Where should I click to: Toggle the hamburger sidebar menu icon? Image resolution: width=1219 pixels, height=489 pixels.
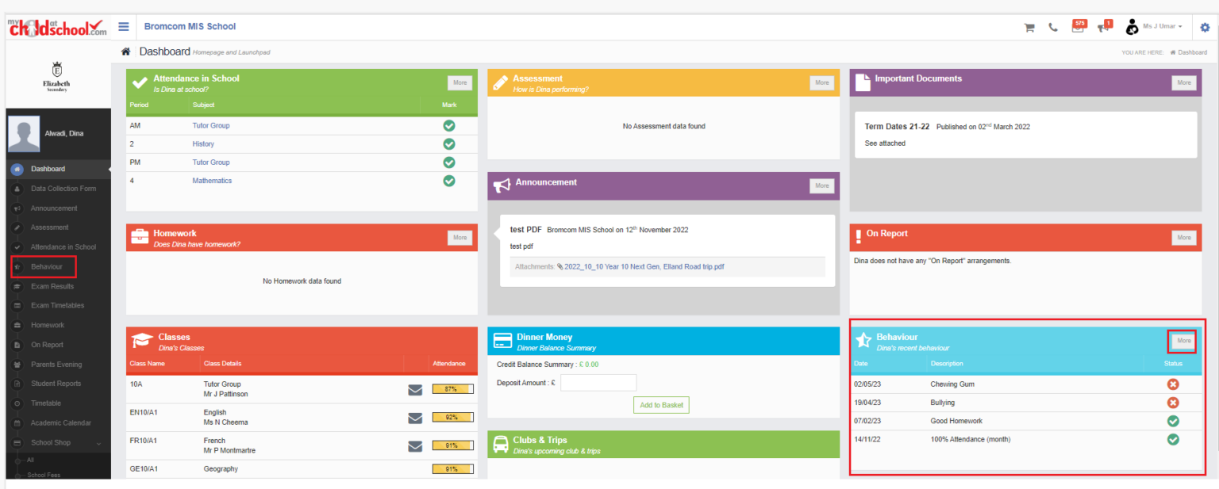(x=124, y=26)
